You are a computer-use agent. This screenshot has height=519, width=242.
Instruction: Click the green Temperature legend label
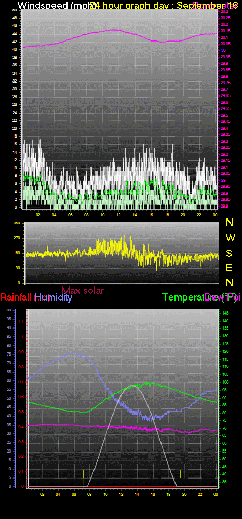pyautogui.click(x=184, y=297)
